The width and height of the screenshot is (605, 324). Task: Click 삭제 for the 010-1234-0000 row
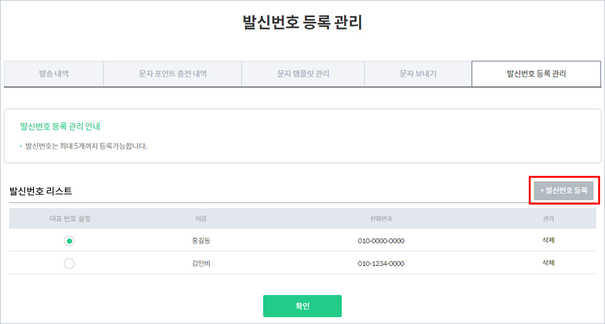click(x=548, y=263)
